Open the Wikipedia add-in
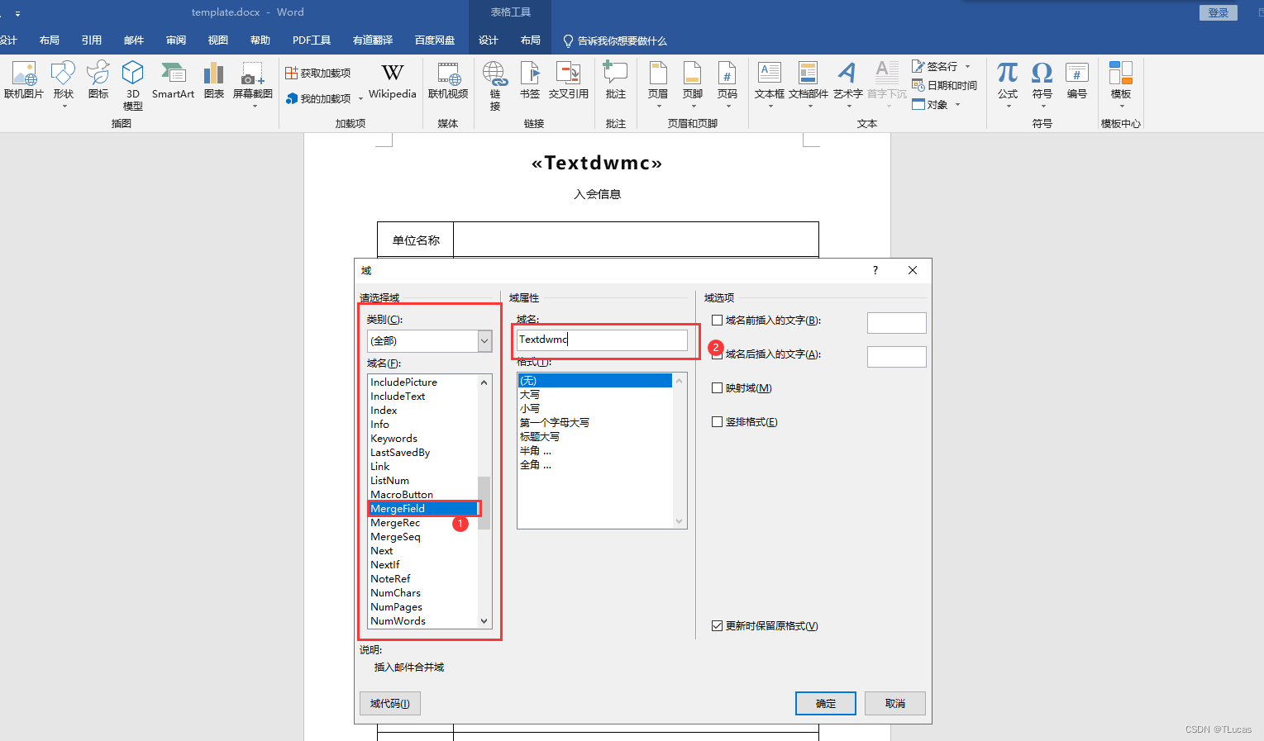The height and width of the screenshot is (741, 1264). 393,80
